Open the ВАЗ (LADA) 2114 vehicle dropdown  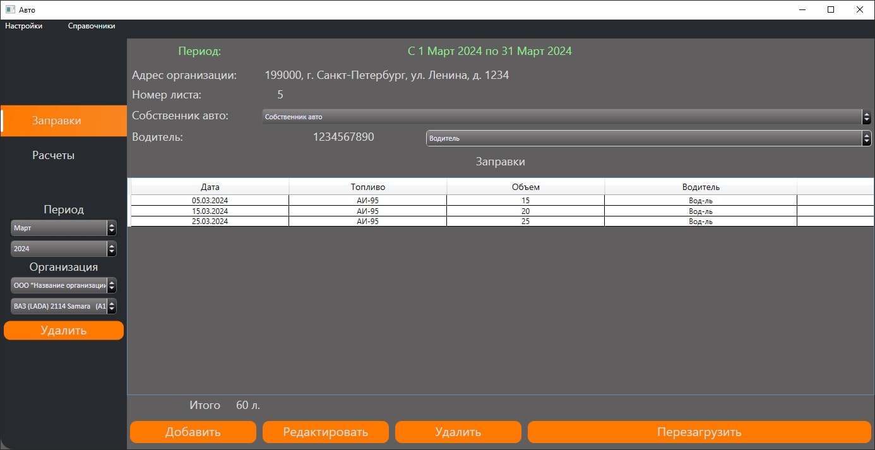click(63, 306)
